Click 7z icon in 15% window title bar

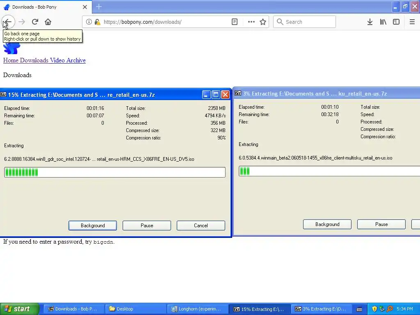point(3,95)
